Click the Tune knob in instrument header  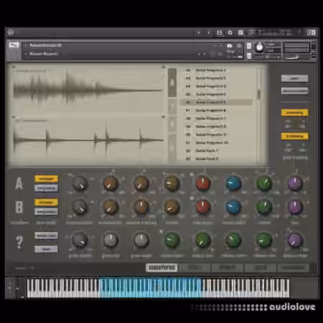click(259, 47)
